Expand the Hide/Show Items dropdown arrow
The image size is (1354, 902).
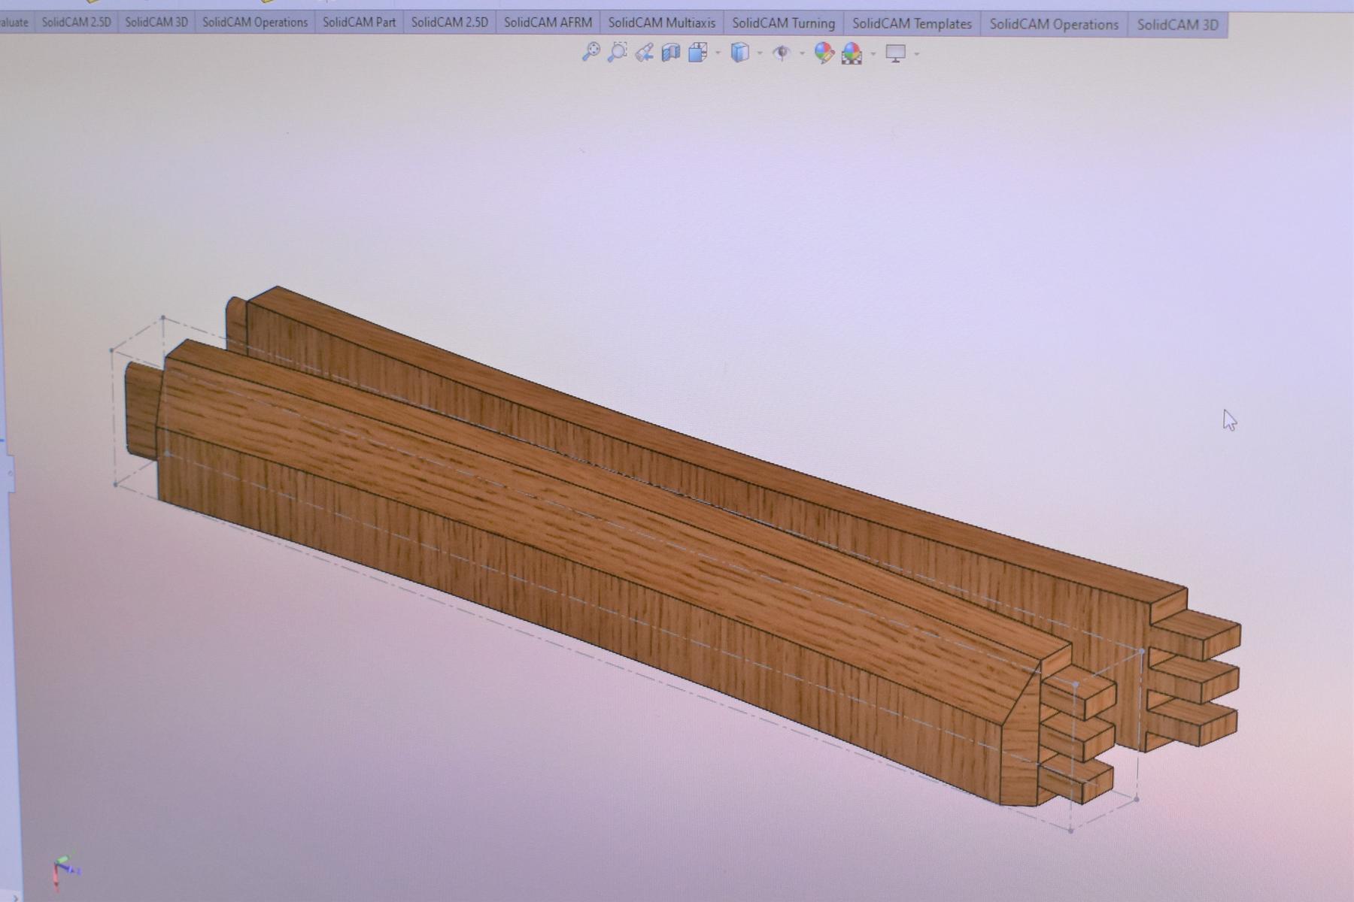coord(802,53)
